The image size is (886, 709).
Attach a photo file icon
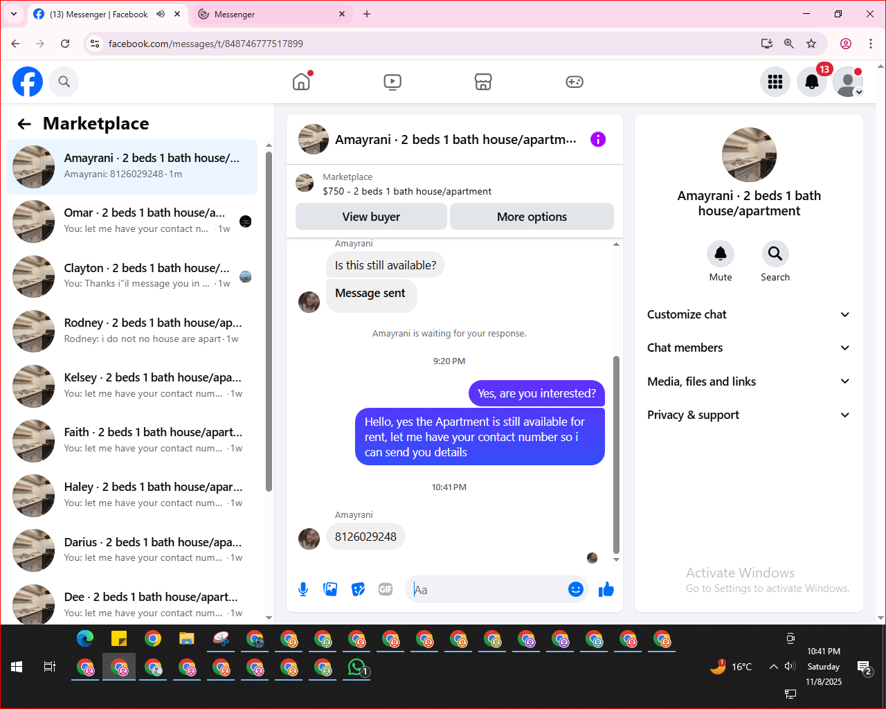[x=331, y=589]
